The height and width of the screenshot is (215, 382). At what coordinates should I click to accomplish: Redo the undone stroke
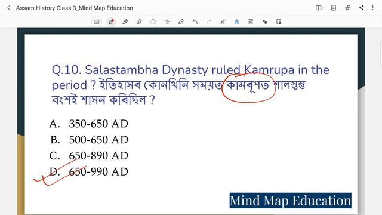209,22
